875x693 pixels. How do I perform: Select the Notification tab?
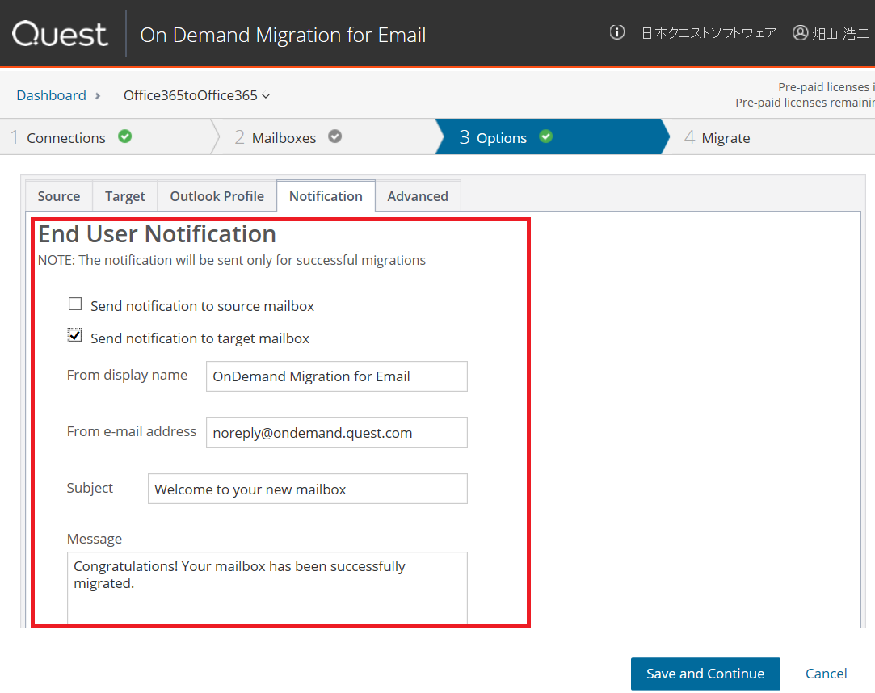326,196
